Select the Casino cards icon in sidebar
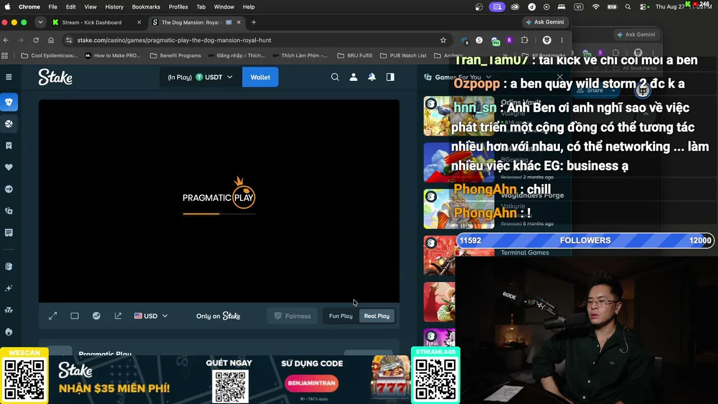This screenshot has width=718, height=404. [x=8, y=102]
